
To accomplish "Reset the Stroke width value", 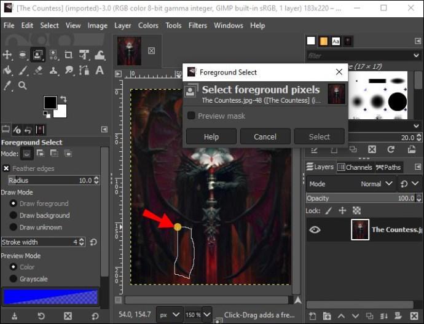I will (93, 242).
